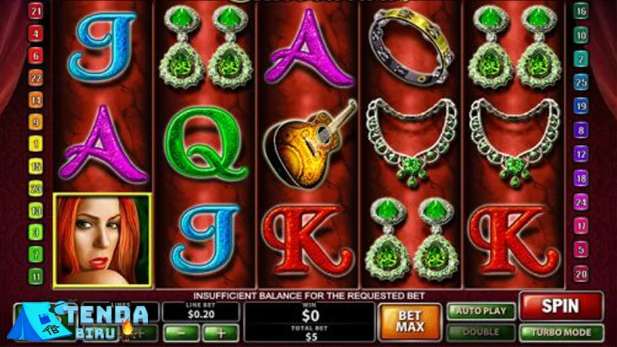The image size is (617, 347).
Task: Click the emerald necklace on reel five
Action: (x=514, y=143)
